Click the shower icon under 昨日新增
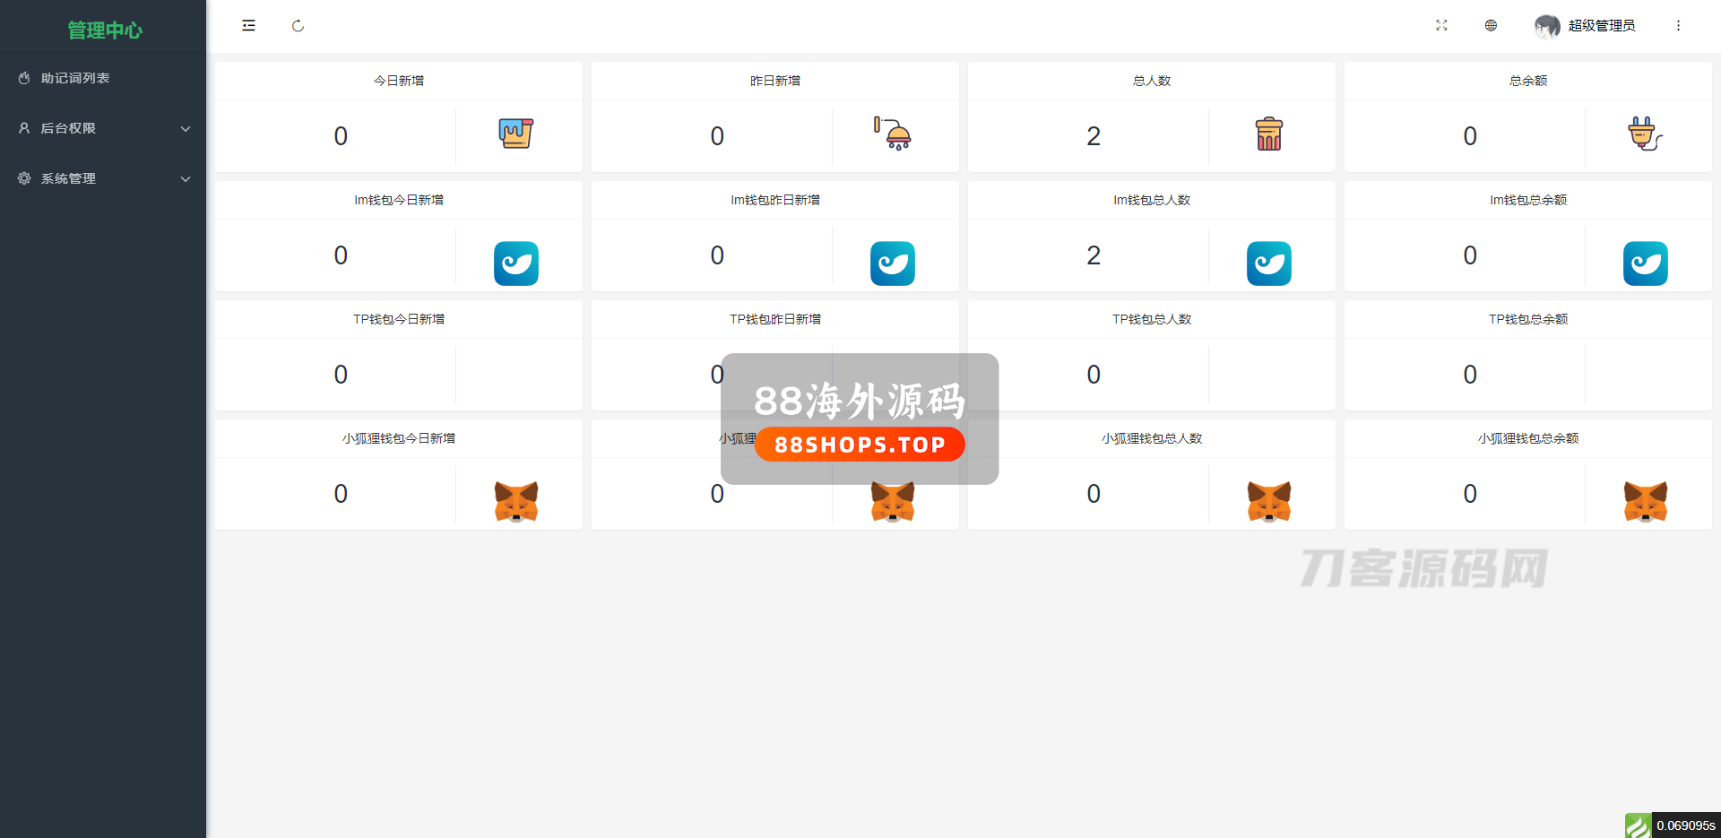The image size is (1721, 838). point(893,134)
